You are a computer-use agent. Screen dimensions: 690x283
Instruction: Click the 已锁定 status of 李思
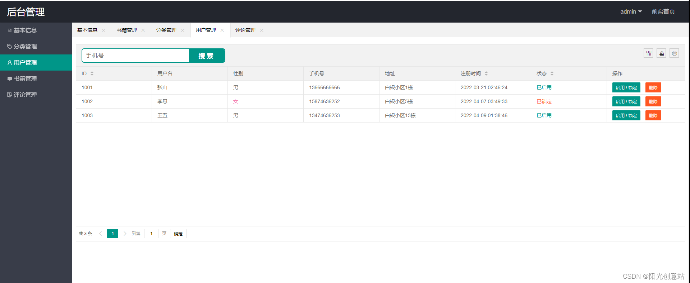pos(544,101)
